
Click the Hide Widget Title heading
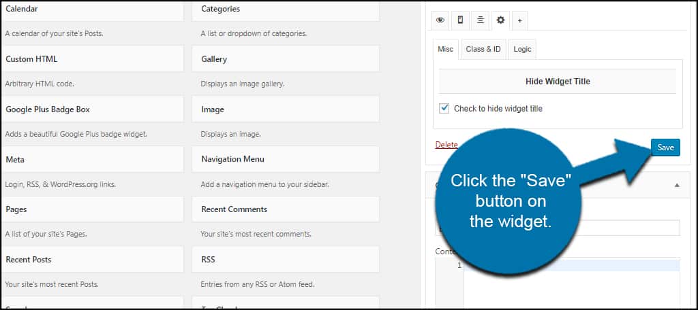(x=558, y=82)
